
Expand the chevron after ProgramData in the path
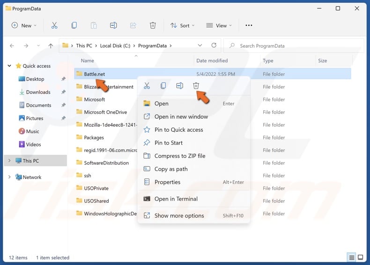[170, 46]
